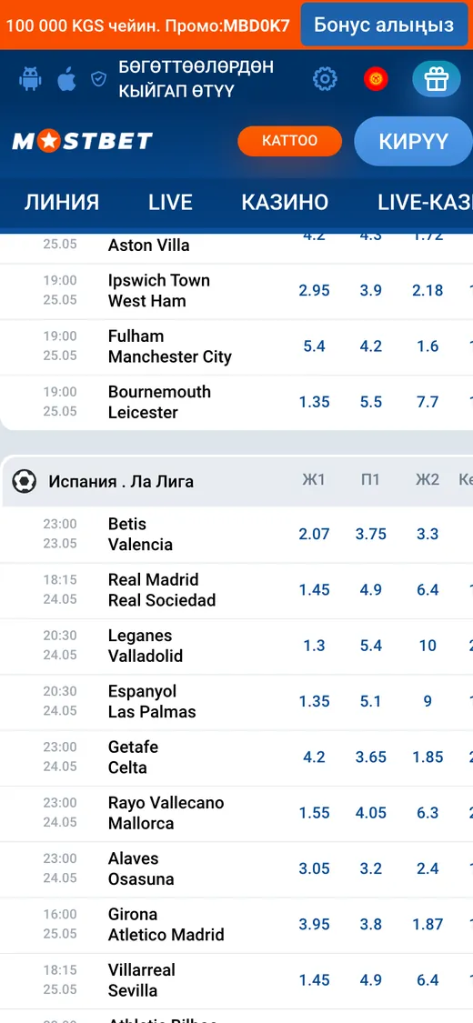Image resolution: width=473 pixels, height=1023 pixels.
Task: Open the Girona vs Atletico Madrid match
Action: [x=166, y=925]
